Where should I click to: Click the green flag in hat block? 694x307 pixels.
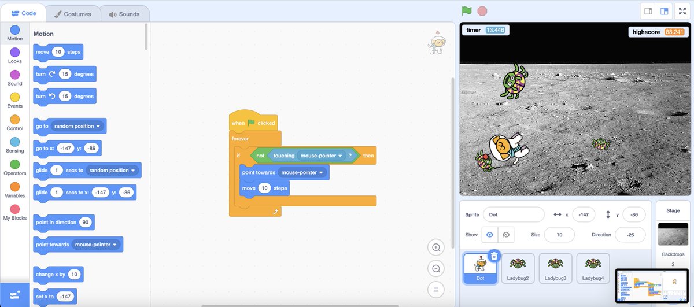[251, 123]
